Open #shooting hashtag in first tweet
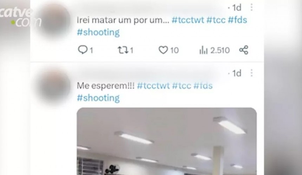 (98, 32)
